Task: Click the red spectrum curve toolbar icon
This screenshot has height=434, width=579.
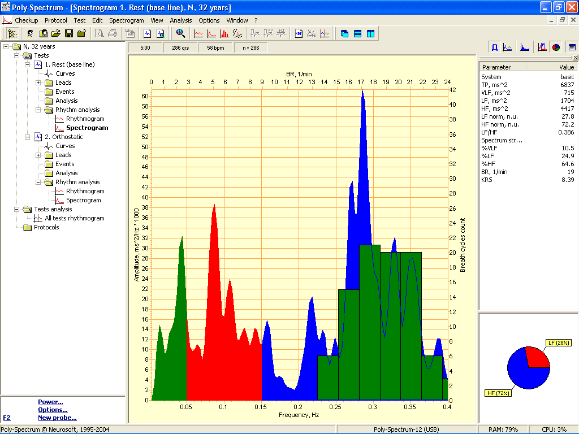Action: [211, 33]
